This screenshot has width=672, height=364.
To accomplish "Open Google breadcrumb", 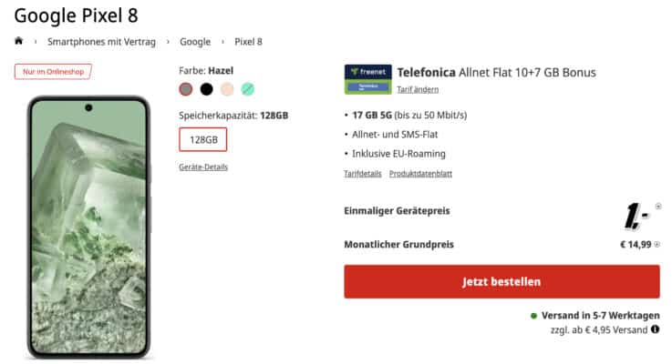I will pyautogui.click(x=195, y=42).
